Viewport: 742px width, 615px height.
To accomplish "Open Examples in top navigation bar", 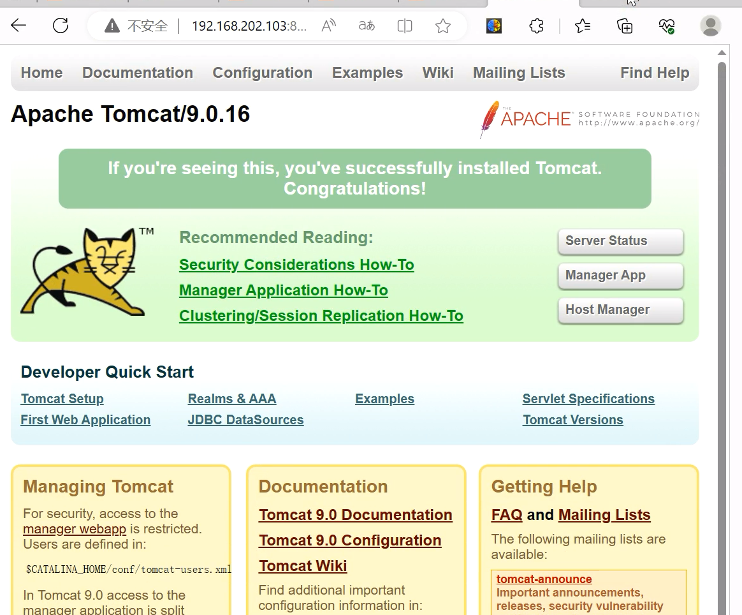I will (x=368, y=73).
